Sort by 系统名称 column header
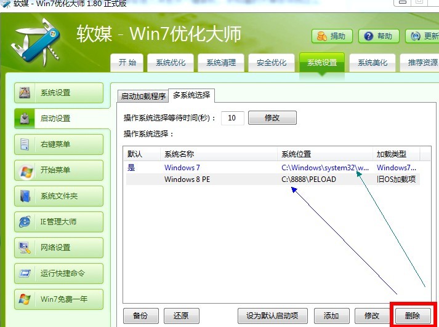This screenshot has width=439, height=327. [219, 154]
